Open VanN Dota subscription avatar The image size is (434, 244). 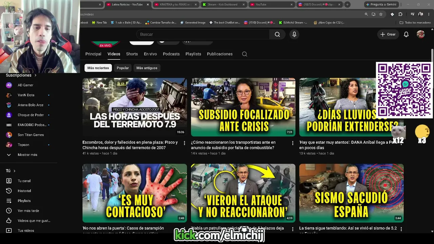9,95
